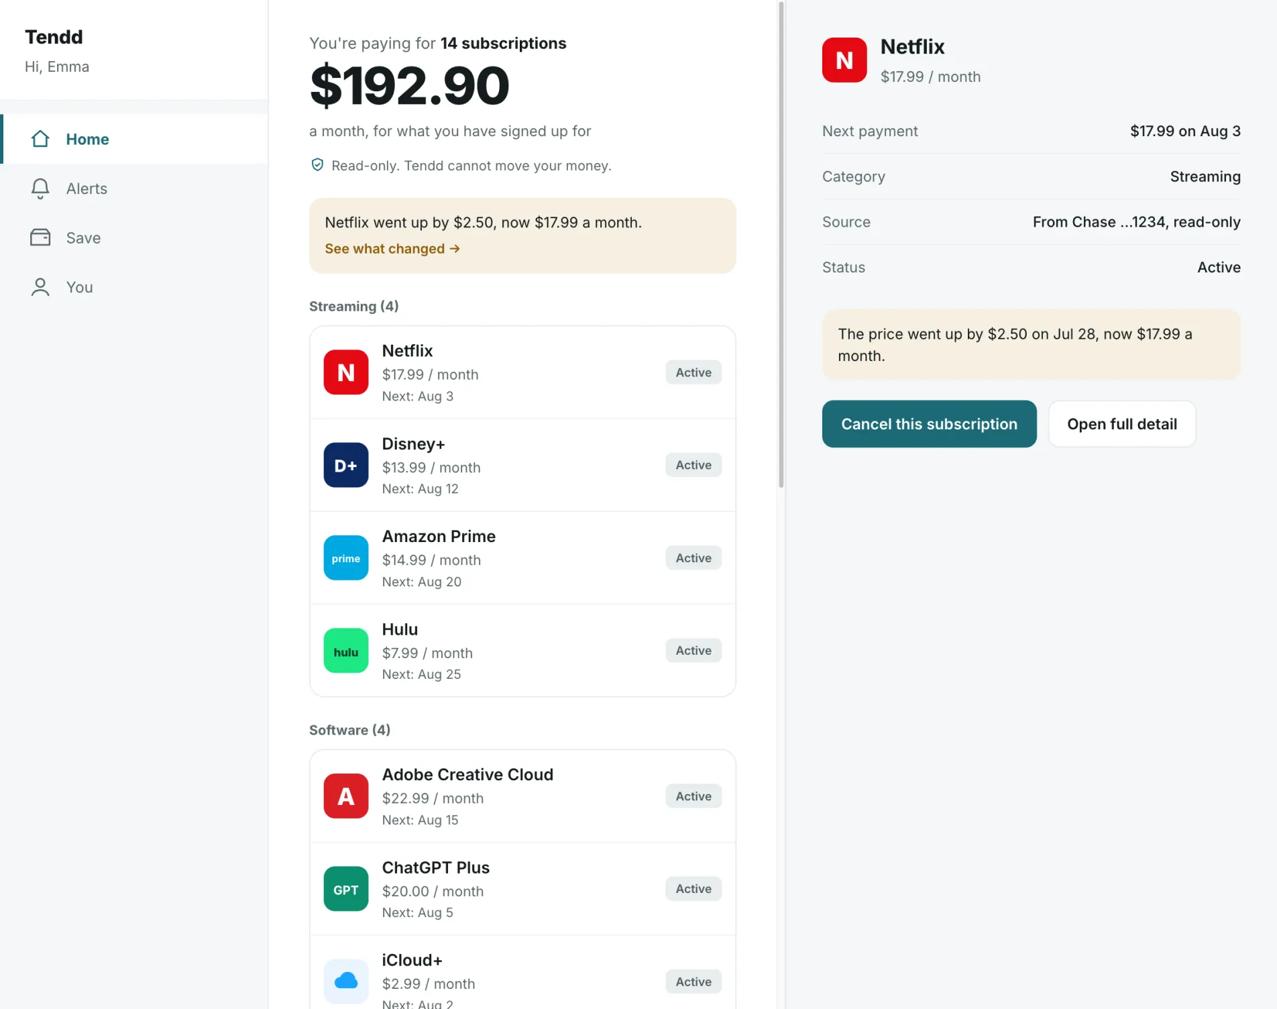The height and width of the screenshot is (1009, 1277).
Task: Click the Home house icon in sidebar
Action: [x=40, y=139]
